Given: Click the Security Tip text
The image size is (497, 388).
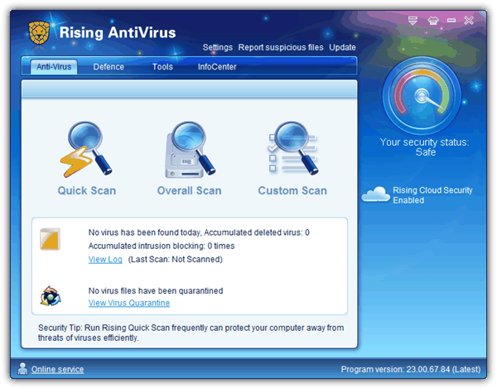Looking at the screenshot, I should (191, 333).
